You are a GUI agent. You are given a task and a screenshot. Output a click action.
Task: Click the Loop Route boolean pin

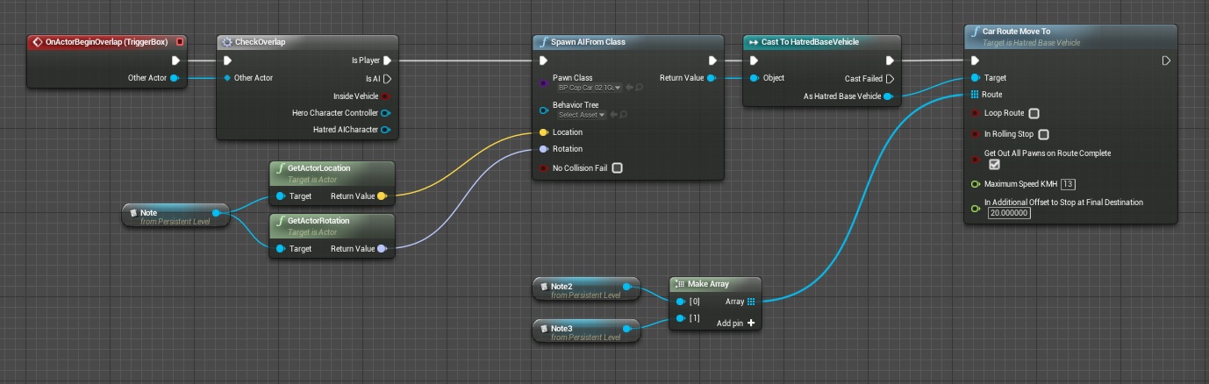click(x=975, y=114)
